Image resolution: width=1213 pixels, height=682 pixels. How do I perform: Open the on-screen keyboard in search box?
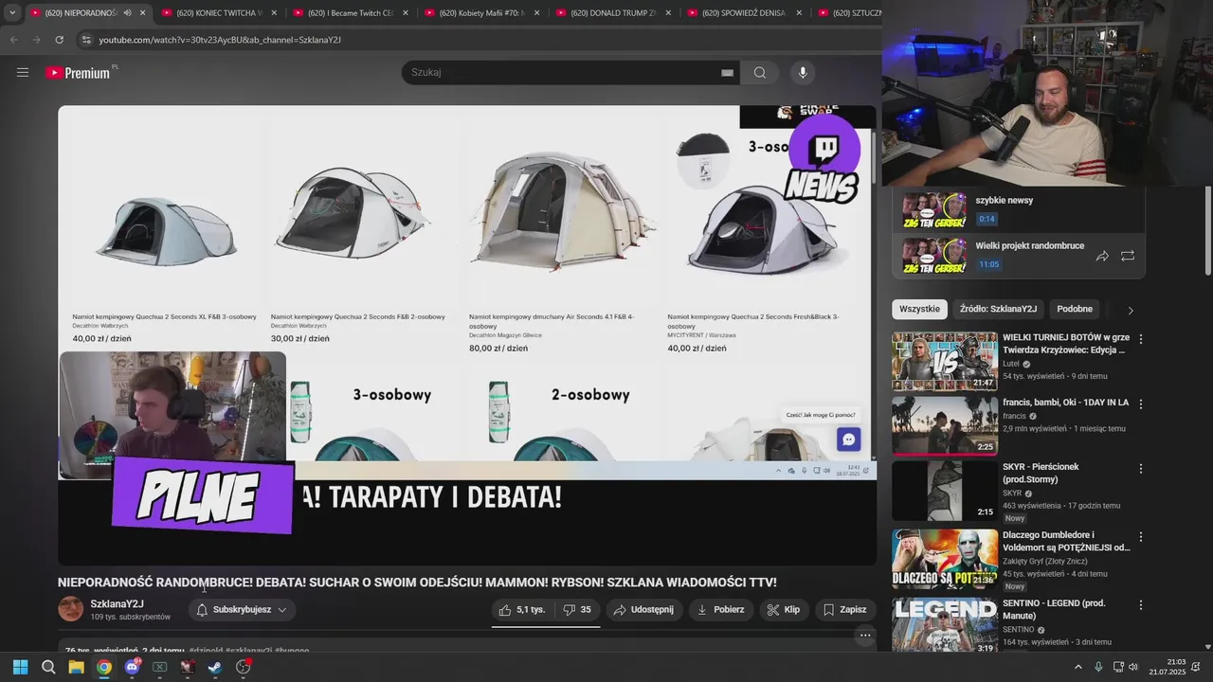[727, 73]
